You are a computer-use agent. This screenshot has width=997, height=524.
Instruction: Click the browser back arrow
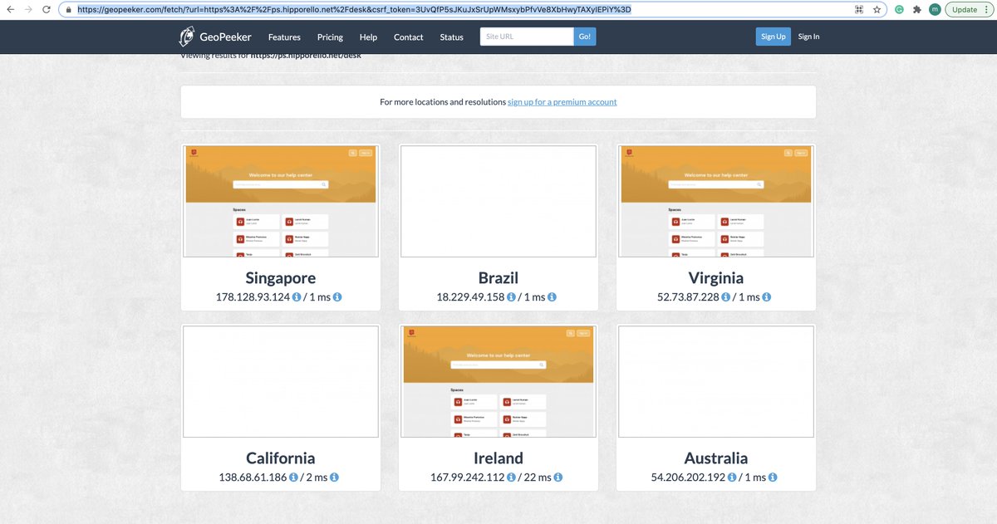(x=10, y=10)
